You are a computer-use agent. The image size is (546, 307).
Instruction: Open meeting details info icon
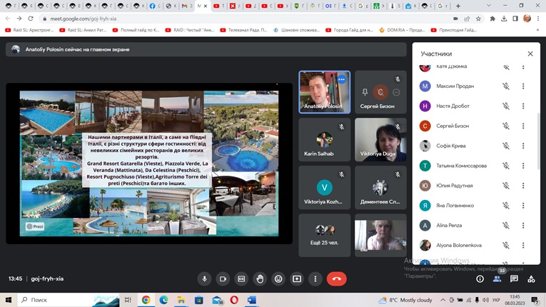click(x=480, y=278)
